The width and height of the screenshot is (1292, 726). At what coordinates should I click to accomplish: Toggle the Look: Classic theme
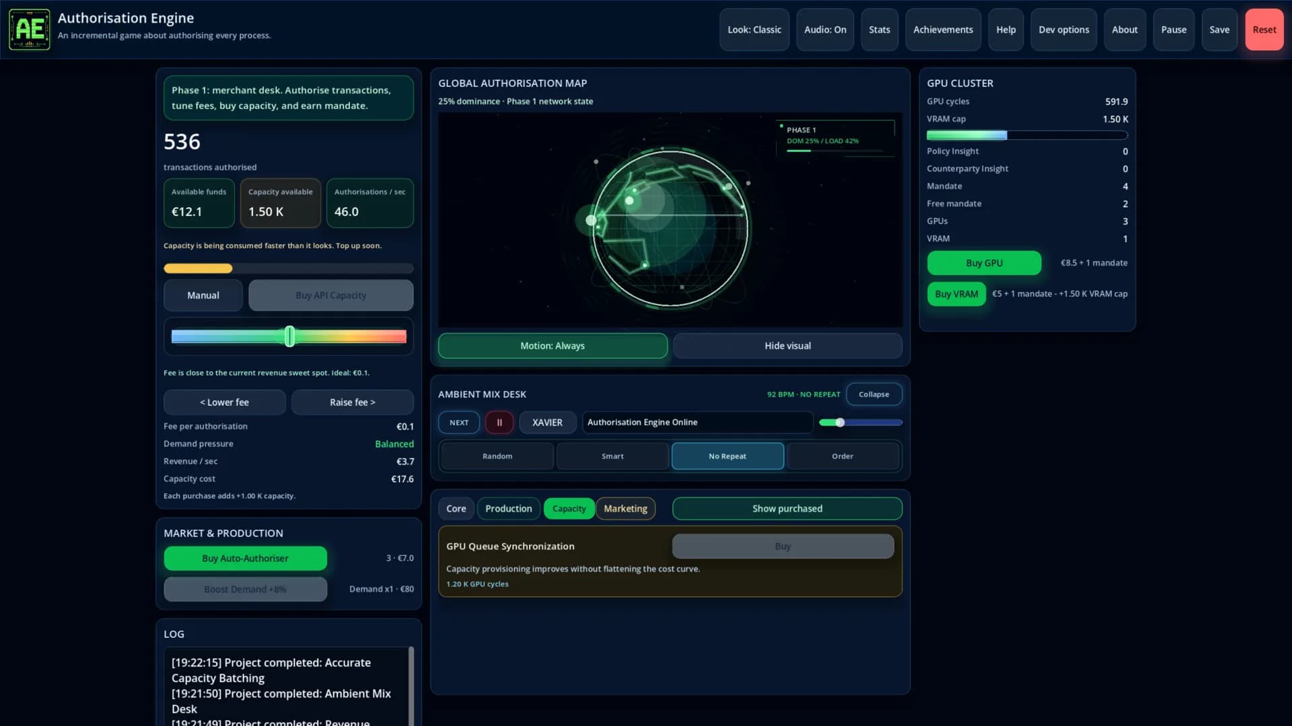(x=754, y=30)
